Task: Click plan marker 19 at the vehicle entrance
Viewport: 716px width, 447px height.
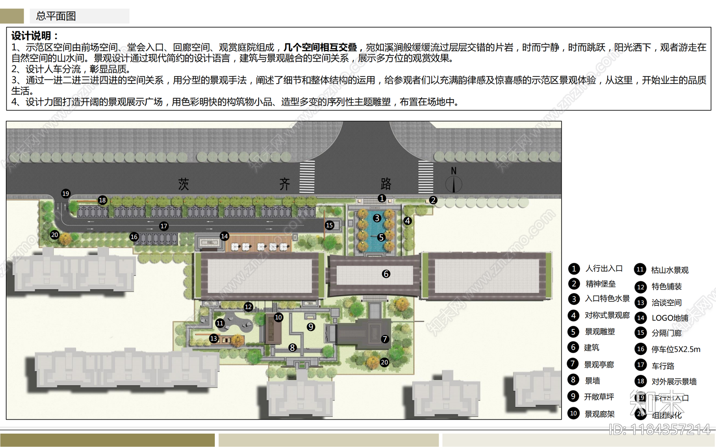Action: pyautogui.click(x=66, y=194)
